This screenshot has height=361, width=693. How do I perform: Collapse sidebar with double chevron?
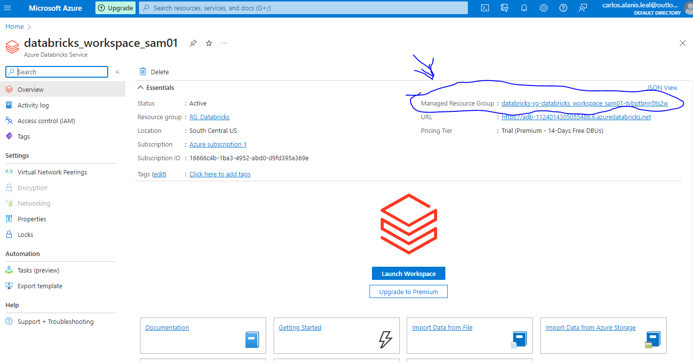[117, 72]
